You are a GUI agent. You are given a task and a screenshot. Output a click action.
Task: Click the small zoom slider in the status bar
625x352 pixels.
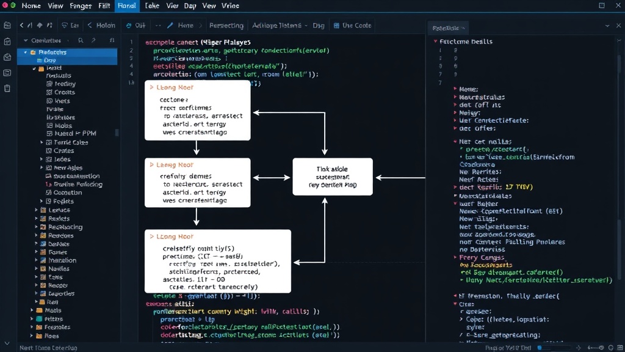[x=596, y=348]
